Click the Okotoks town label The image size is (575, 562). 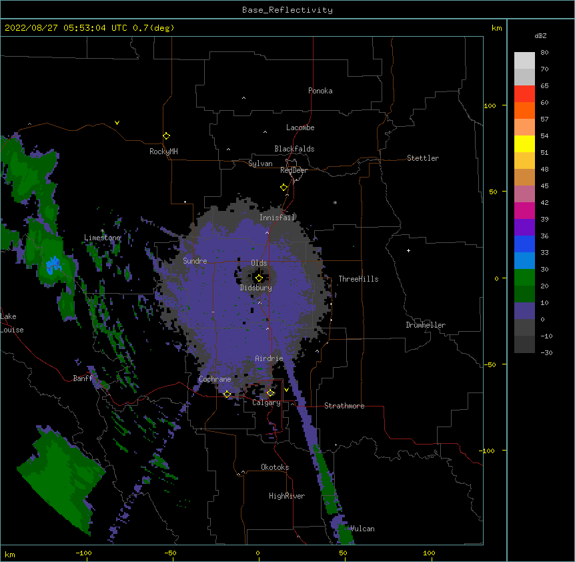(275, 467)
